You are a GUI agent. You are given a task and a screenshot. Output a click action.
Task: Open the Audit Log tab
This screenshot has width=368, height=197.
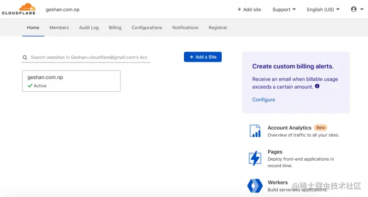click(89, 28)
